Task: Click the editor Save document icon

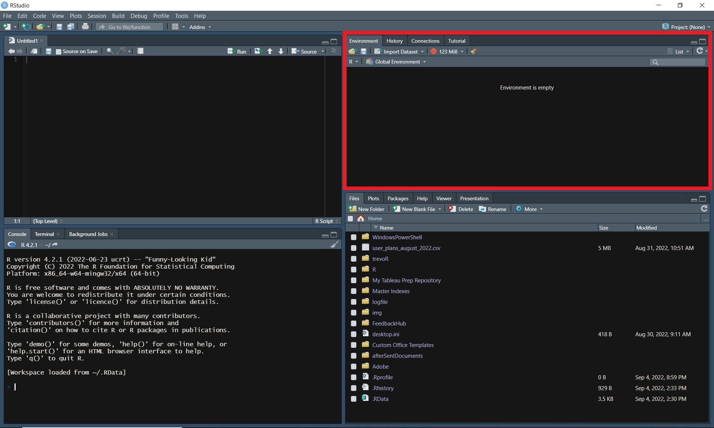Action: pyautogui.click(x=48, y=51)
